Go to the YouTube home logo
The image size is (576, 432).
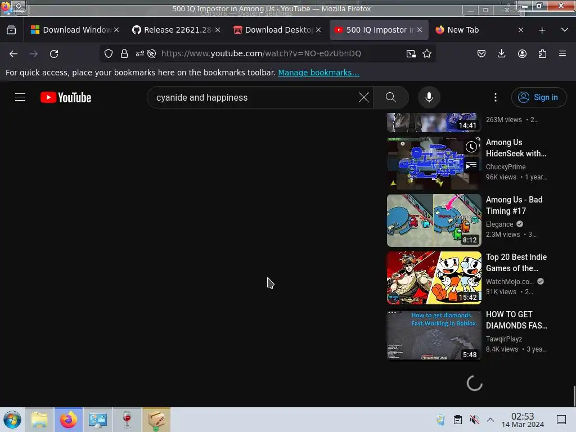66,97
